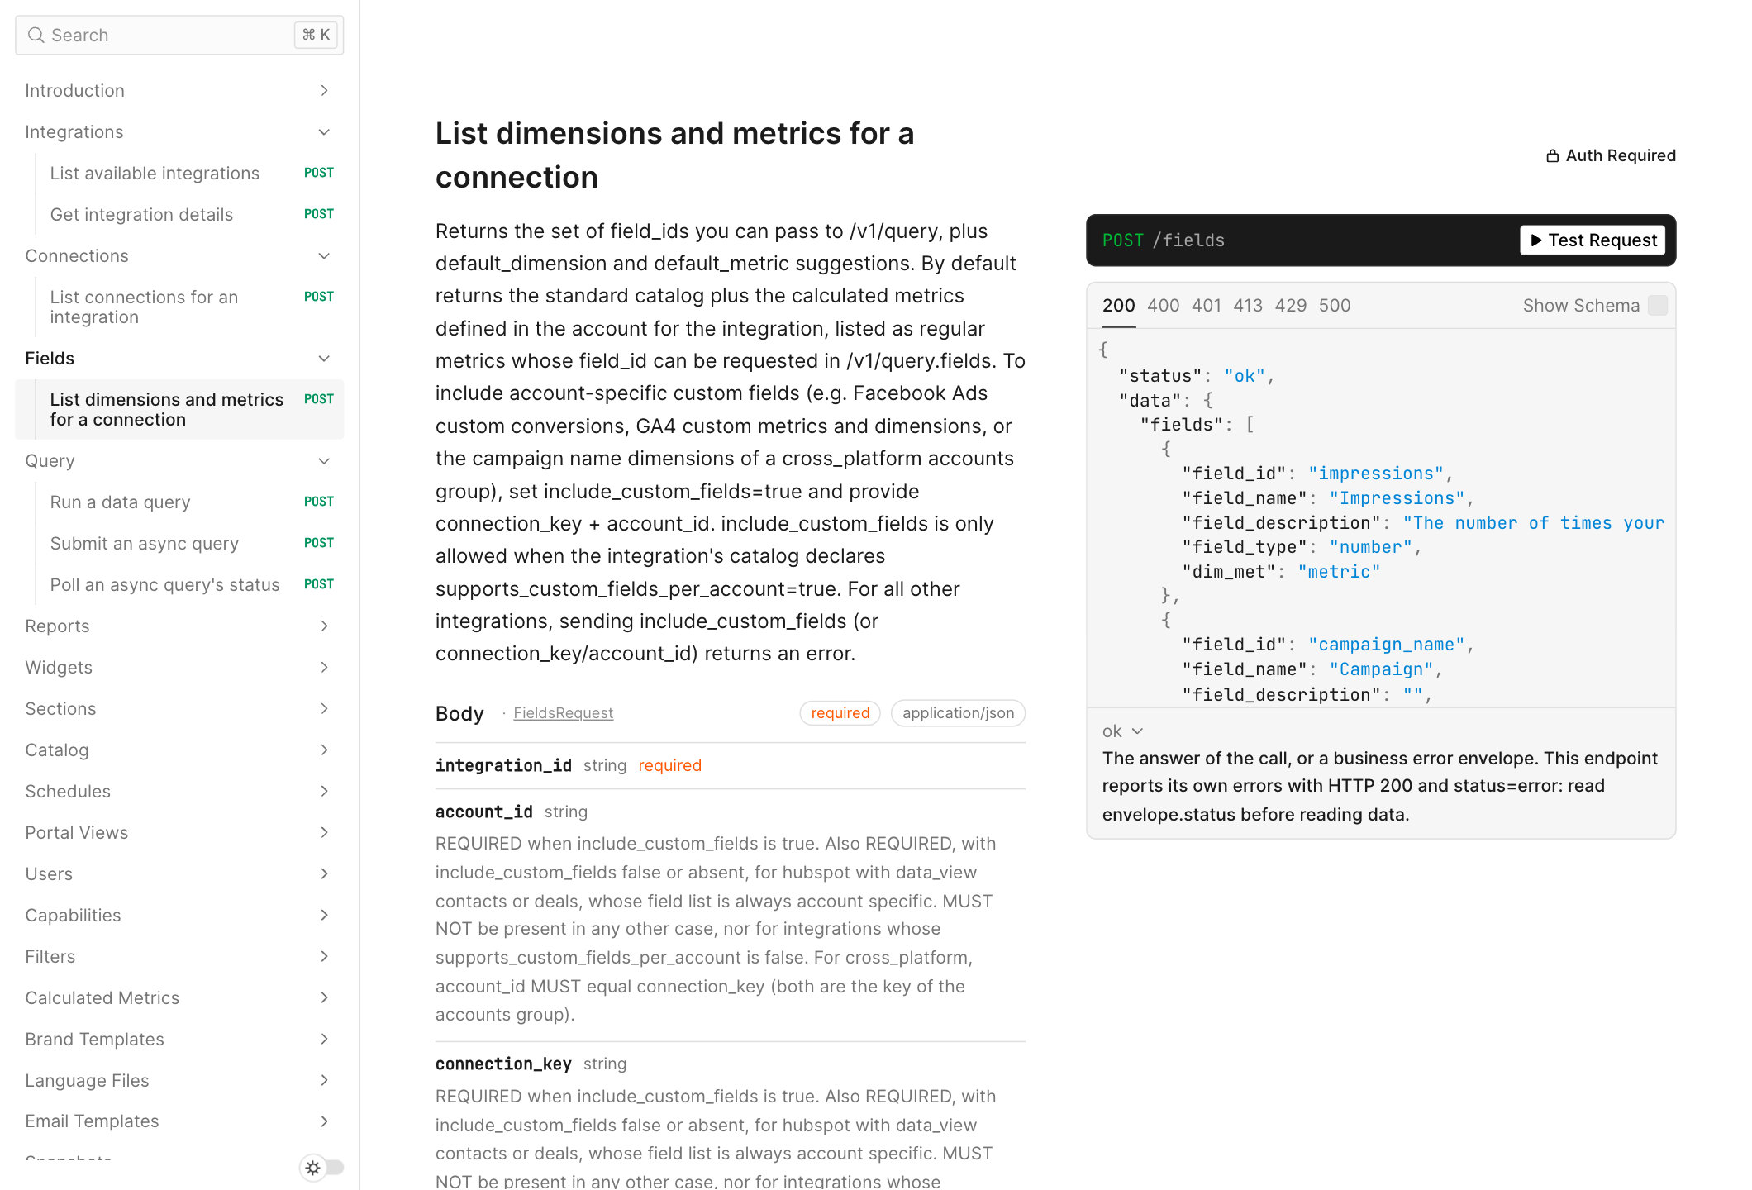Click the play icon in Test Request

pyautogui.click(x=1535, y=240)
